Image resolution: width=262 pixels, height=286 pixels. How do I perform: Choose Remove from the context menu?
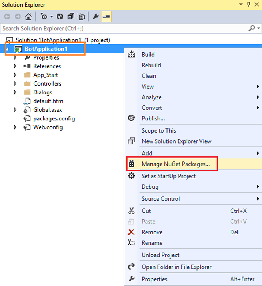(193, 232)
